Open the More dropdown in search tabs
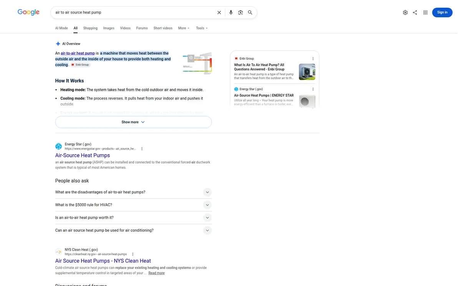Screen dimensions: 461x286 [x=184, y=28]
